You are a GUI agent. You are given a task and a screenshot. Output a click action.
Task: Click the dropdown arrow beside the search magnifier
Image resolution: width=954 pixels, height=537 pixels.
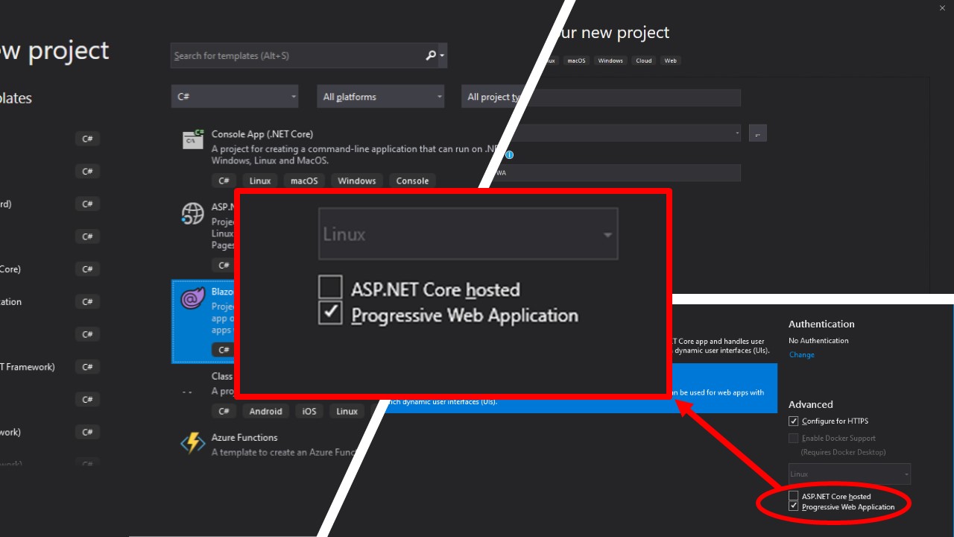coord(442,55)
